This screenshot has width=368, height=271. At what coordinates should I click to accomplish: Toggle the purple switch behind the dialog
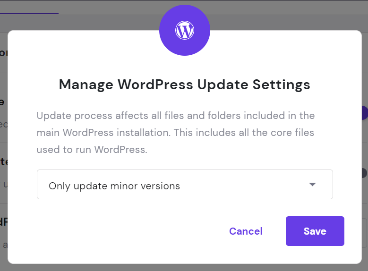pyautogui.click(x=364, y=113)
